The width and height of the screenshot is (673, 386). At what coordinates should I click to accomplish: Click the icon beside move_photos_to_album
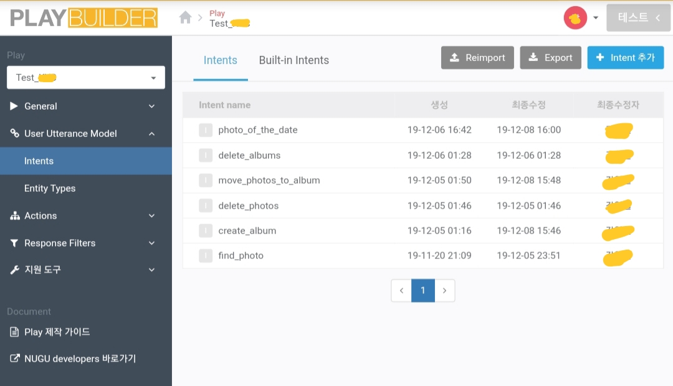pos(206,180)
